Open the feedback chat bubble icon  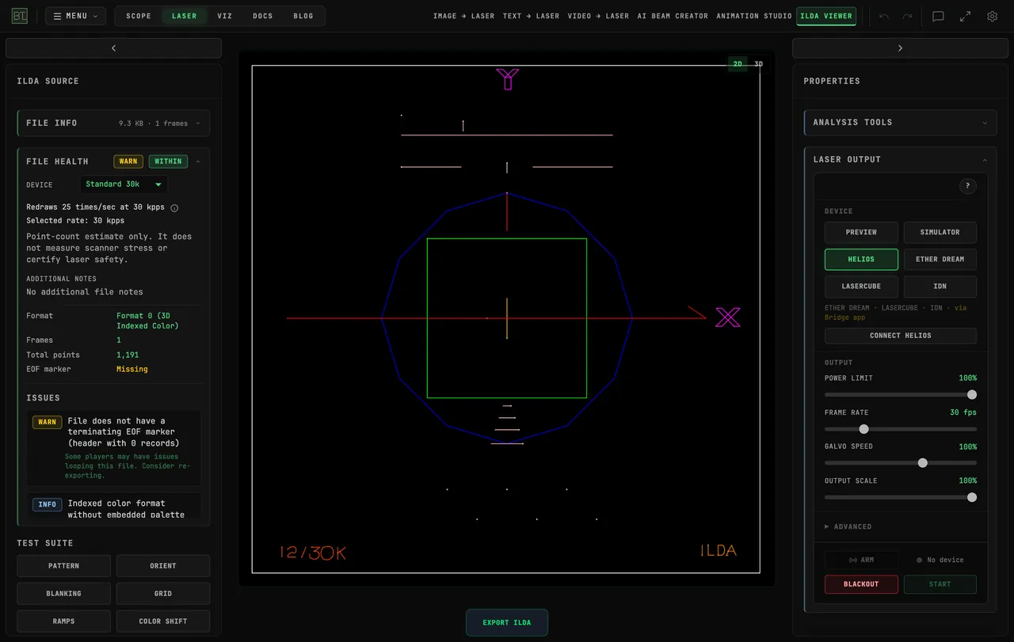tap(938, 16)
